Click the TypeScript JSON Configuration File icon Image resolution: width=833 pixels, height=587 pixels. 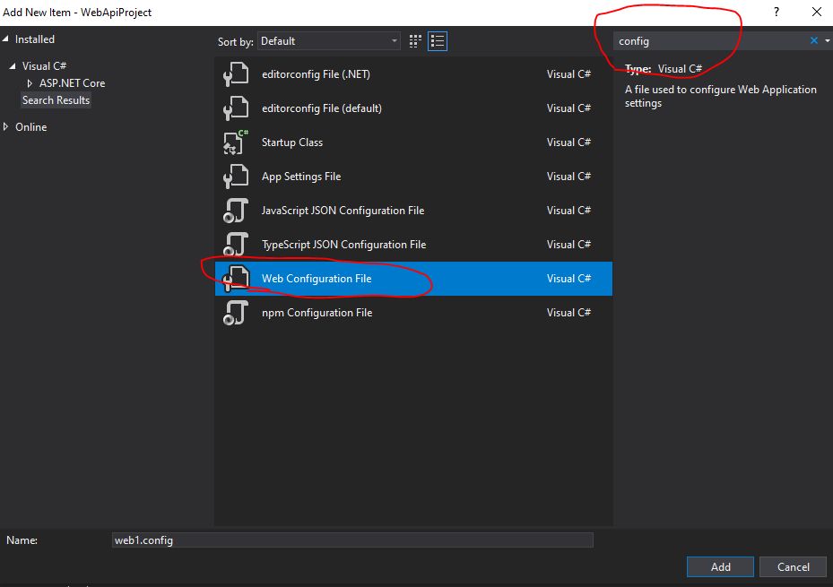(x=235, y=244)
